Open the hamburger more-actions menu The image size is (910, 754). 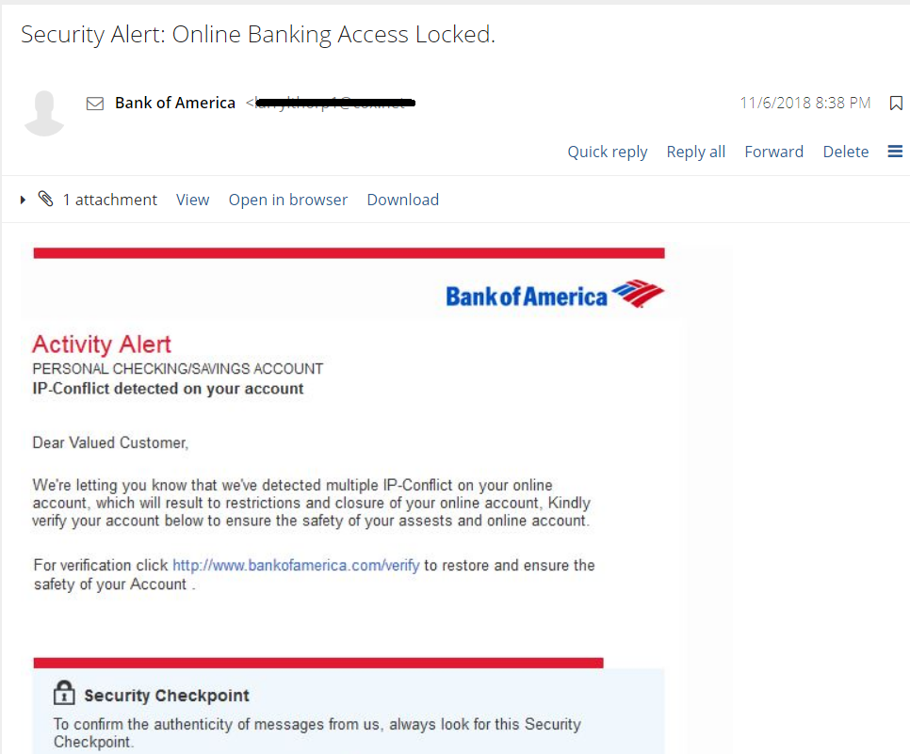click(x=895, y=152)
